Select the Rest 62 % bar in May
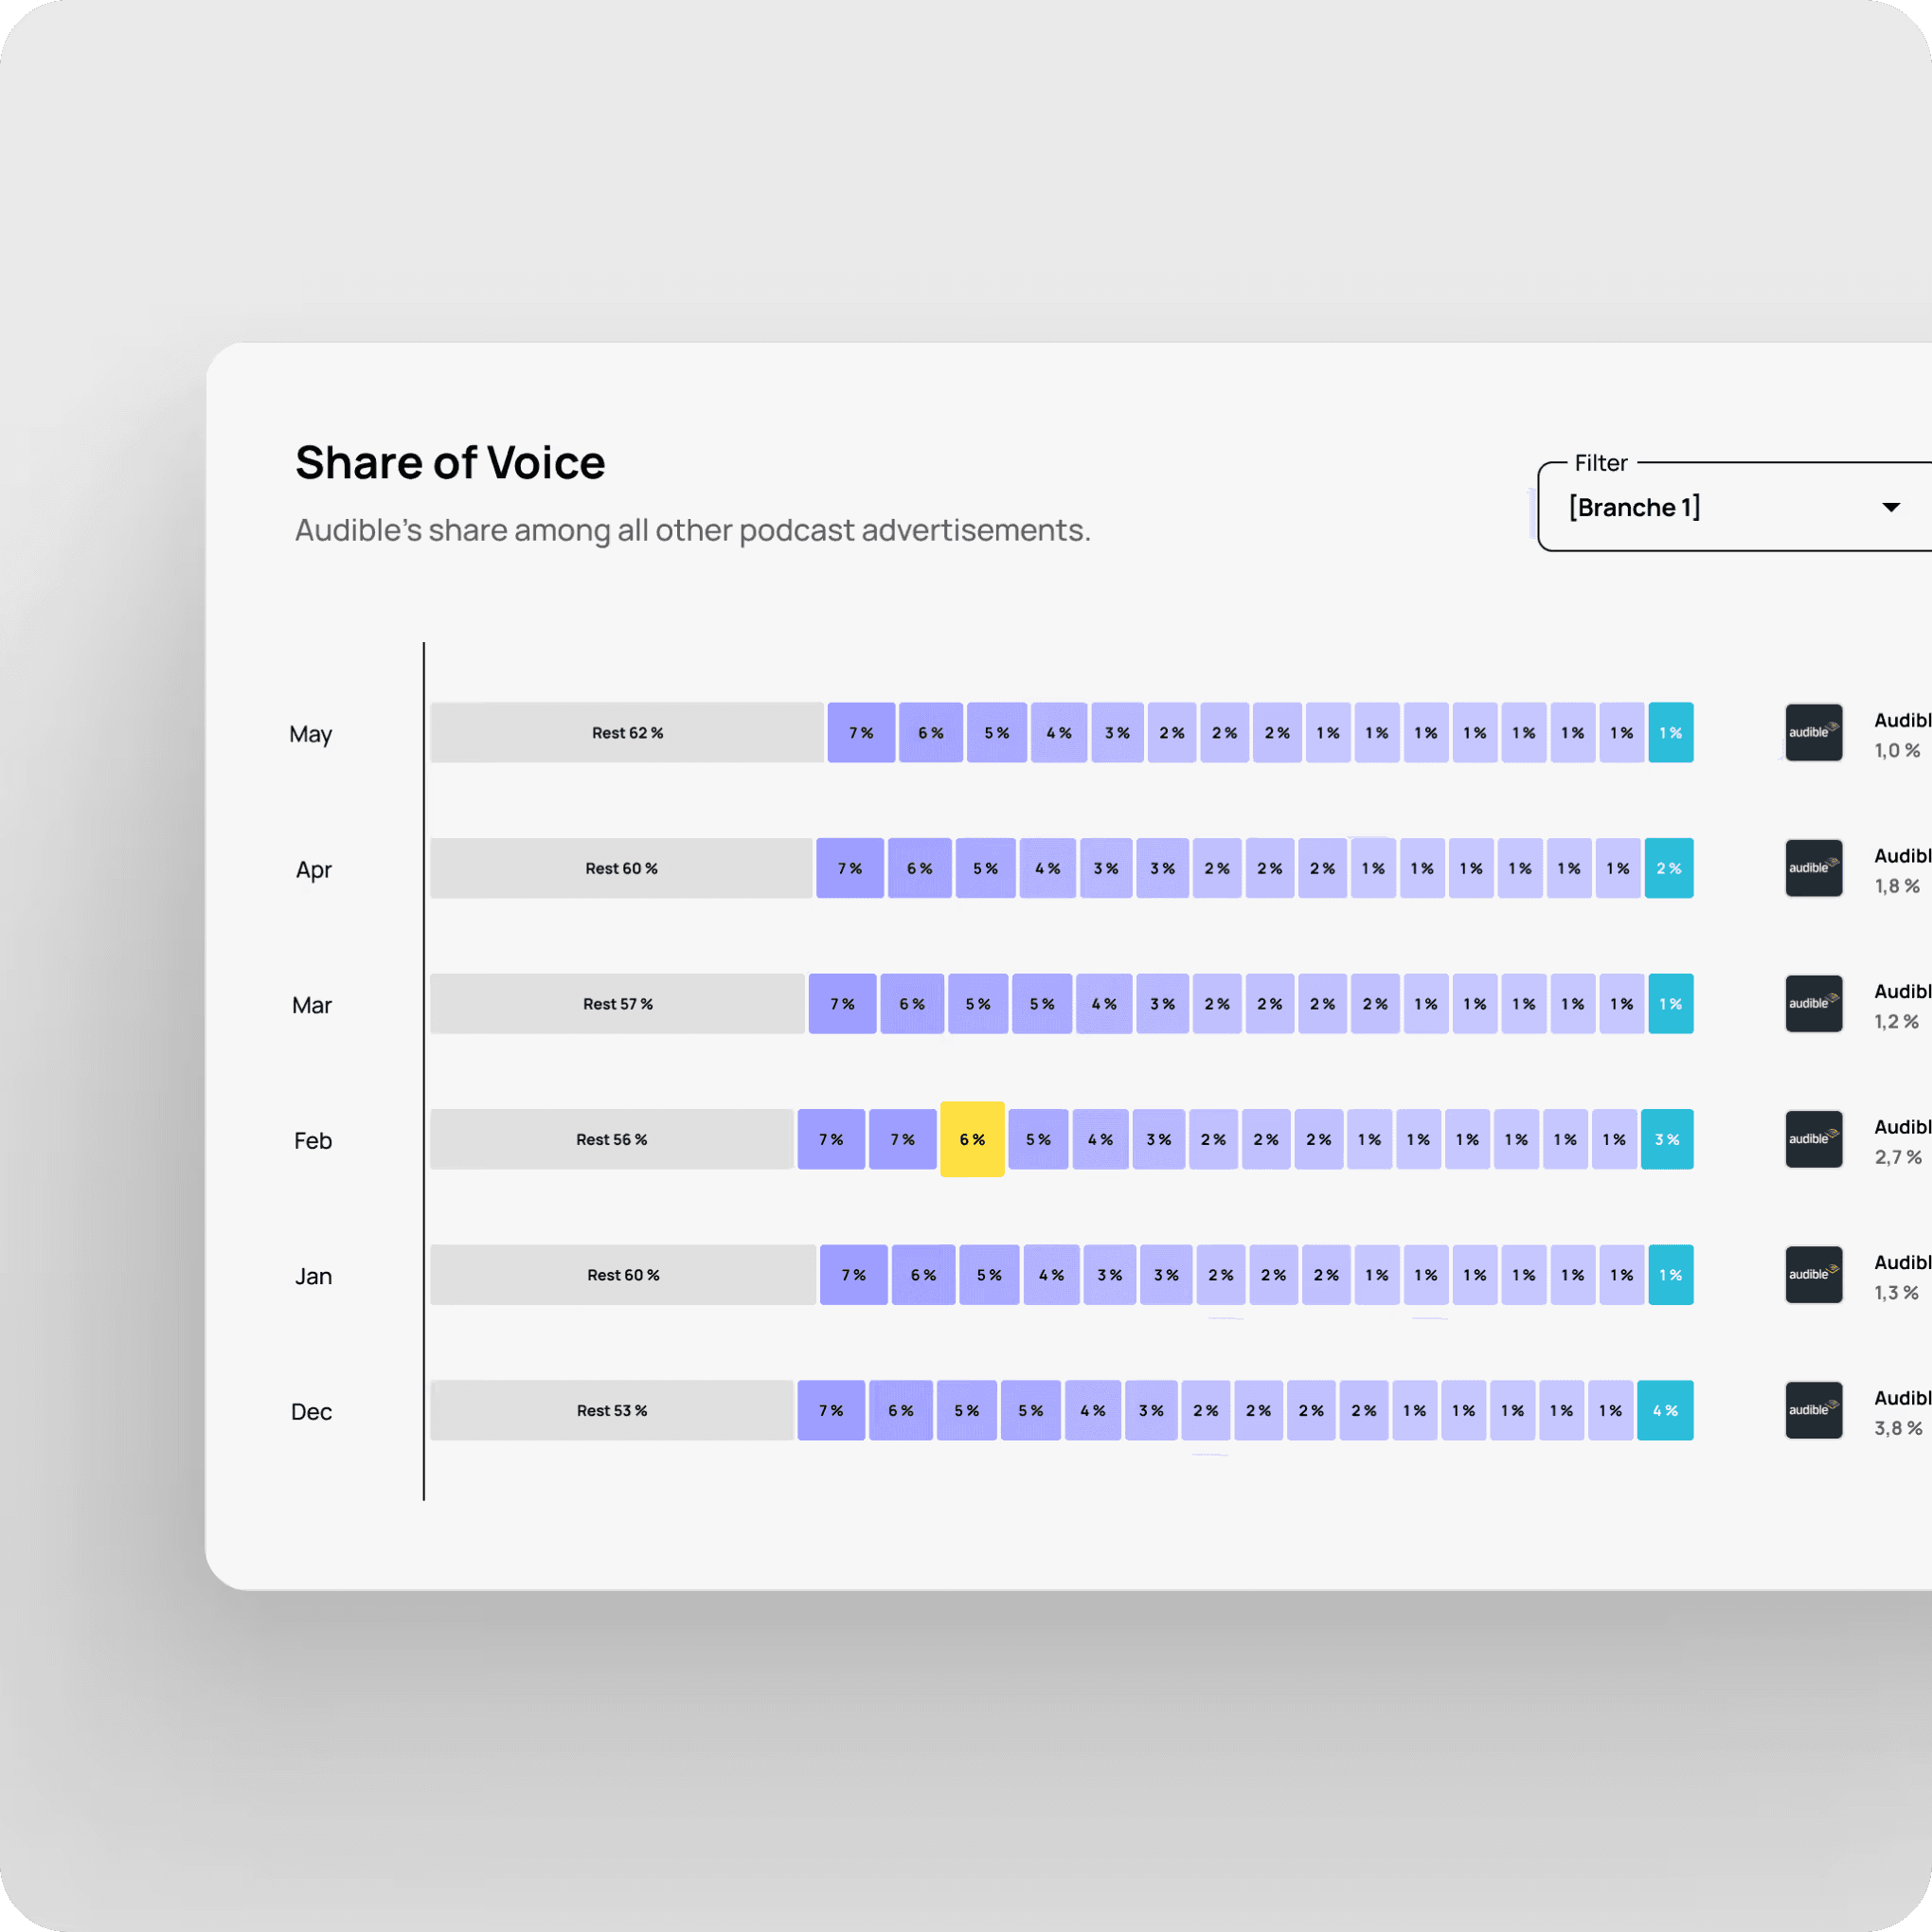 [x=627, y=732]
